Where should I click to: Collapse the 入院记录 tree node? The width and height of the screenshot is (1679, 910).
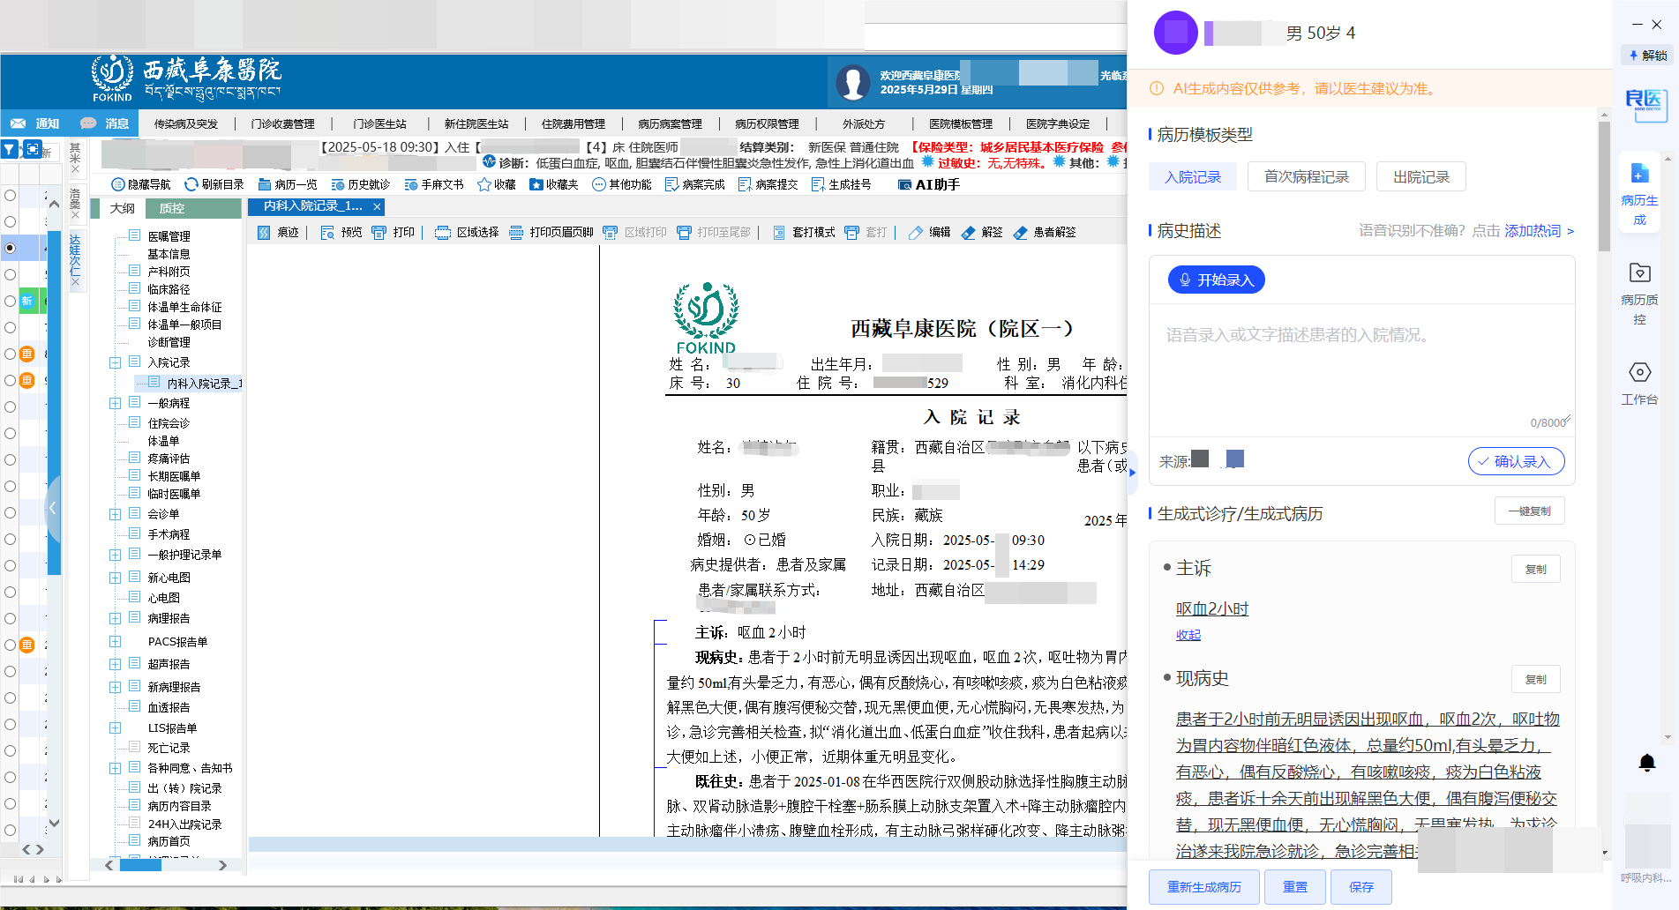[x=116, y=362]
